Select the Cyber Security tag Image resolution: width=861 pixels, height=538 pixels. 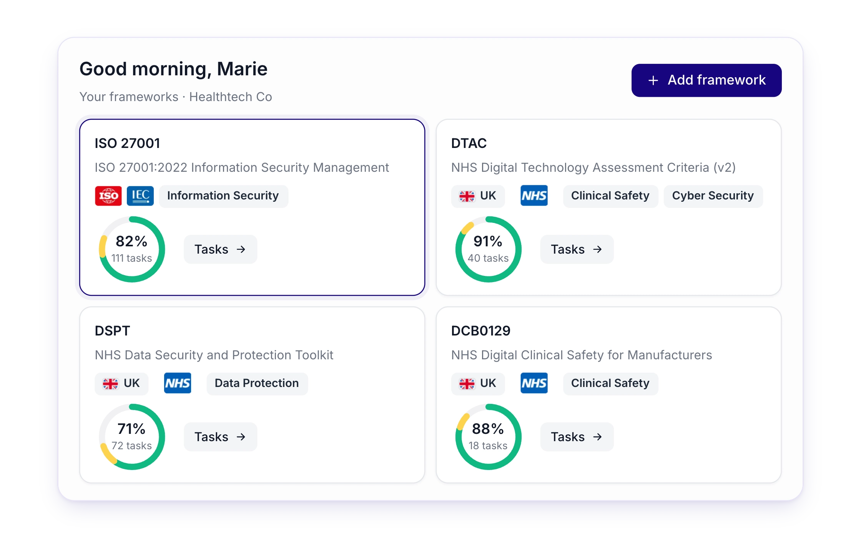713,196
